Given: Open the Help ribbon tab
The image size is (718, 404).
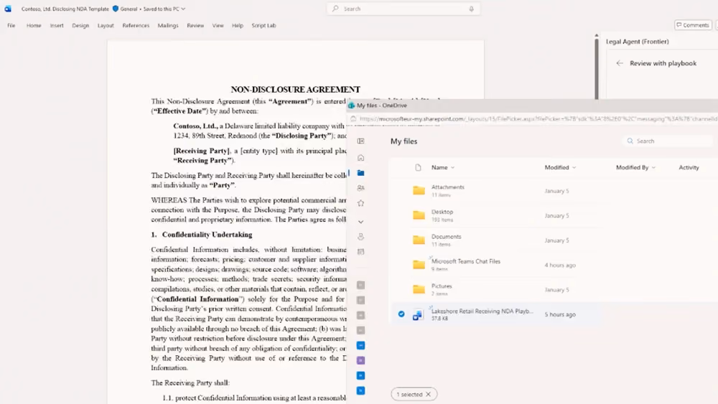Looking at the screenshot, I should click(x=238, y=26).
